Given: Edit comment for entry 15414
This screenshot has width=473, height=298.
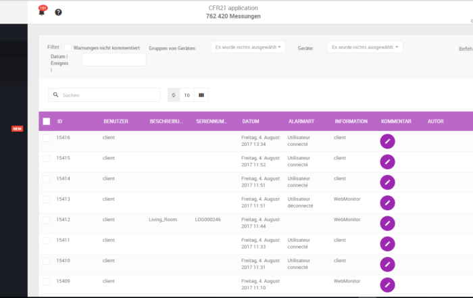Looking at the screenshot, I should click(387, 182).
